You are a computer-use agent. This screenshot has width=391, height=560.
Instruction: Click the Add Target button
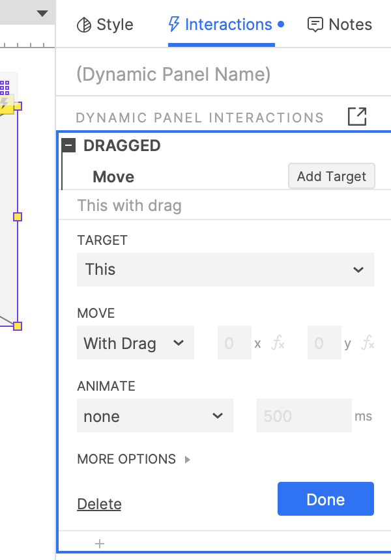[332, 176]
